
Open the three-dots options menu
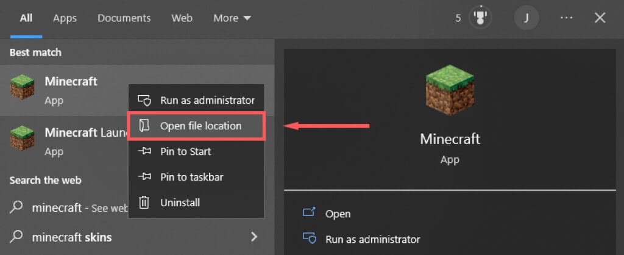pyautogui.click(x=566, y=18)
